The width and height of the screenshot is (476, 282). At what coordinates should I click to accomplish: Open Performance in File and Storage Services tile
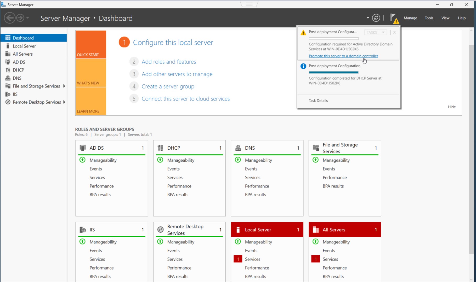coord(335,177)
